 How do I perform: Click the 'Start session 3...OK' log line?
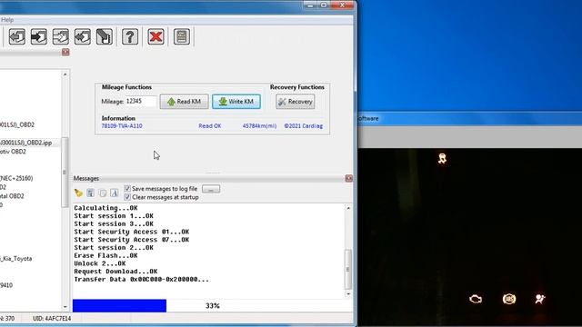114,223
